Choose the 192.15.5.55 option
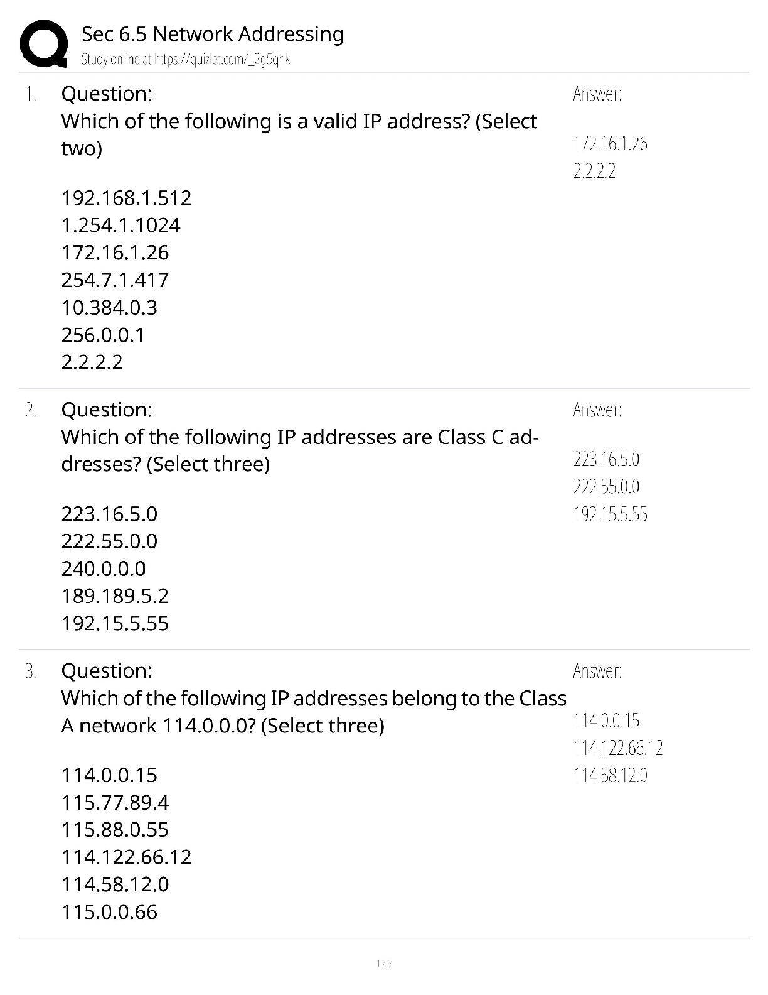This screenshot has height=995, width=768. [x=115, y=623]
